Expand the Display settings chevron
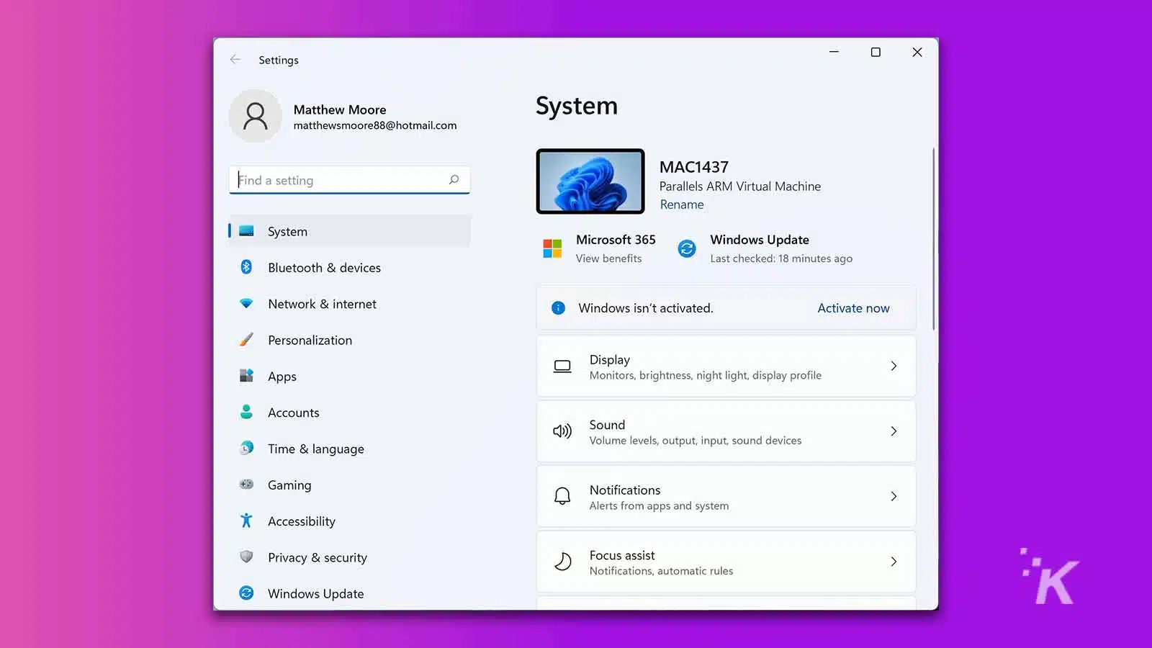Image resolution: width=1152 pixels, height=648 pixels. (x=894, y=366)
